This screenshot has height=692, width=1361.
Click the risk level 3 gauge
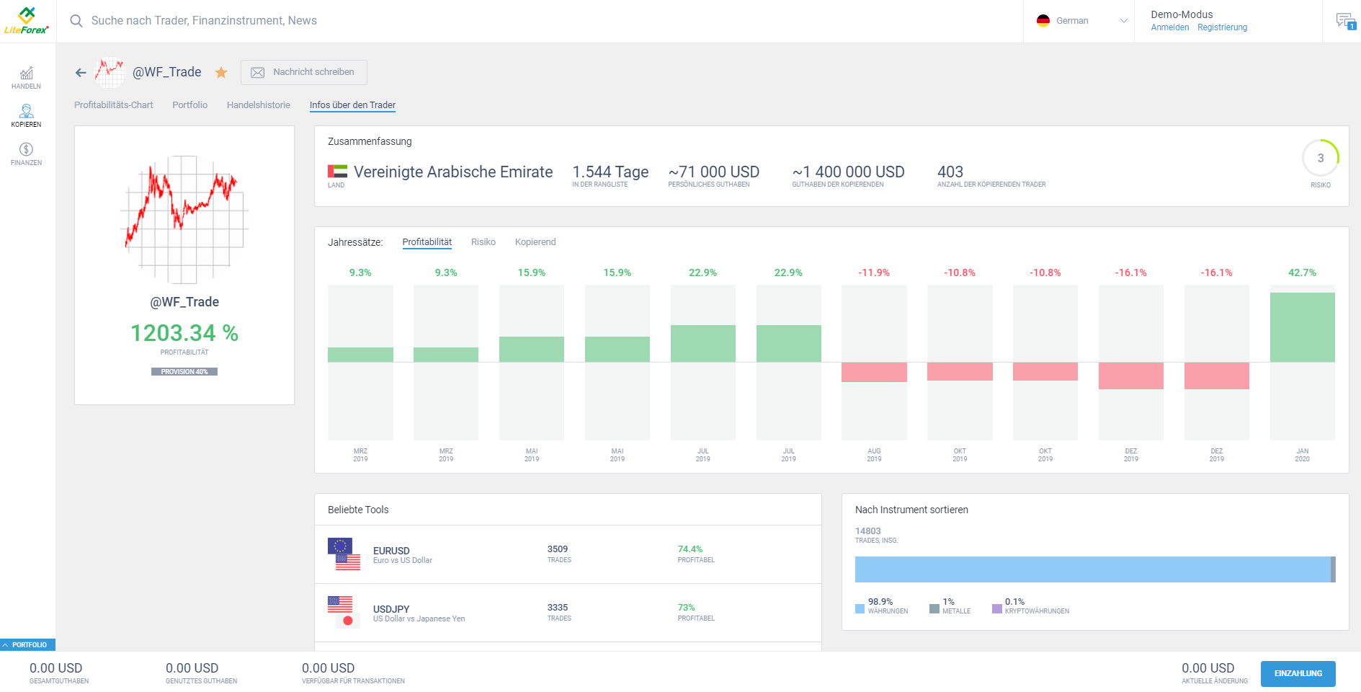click(x=1320, y=158)
